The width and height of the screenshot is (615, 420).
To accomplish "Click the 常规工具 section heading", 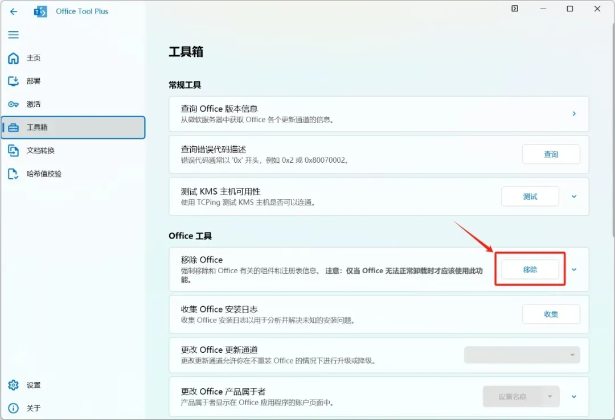I will click(184, 85).
